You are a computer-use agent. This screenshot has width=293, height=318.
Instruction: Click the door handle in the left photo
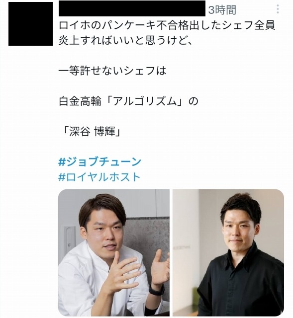pos(70,239)
